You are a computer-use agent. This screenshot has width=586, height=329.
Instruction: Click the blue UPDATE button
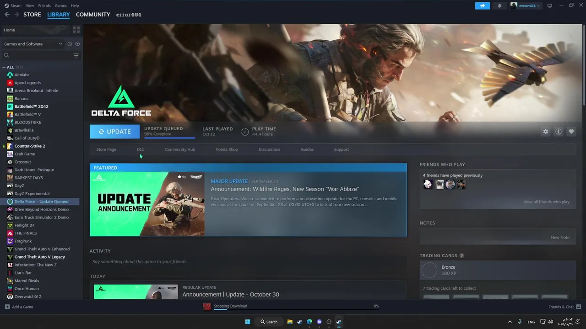click(114, 132)
